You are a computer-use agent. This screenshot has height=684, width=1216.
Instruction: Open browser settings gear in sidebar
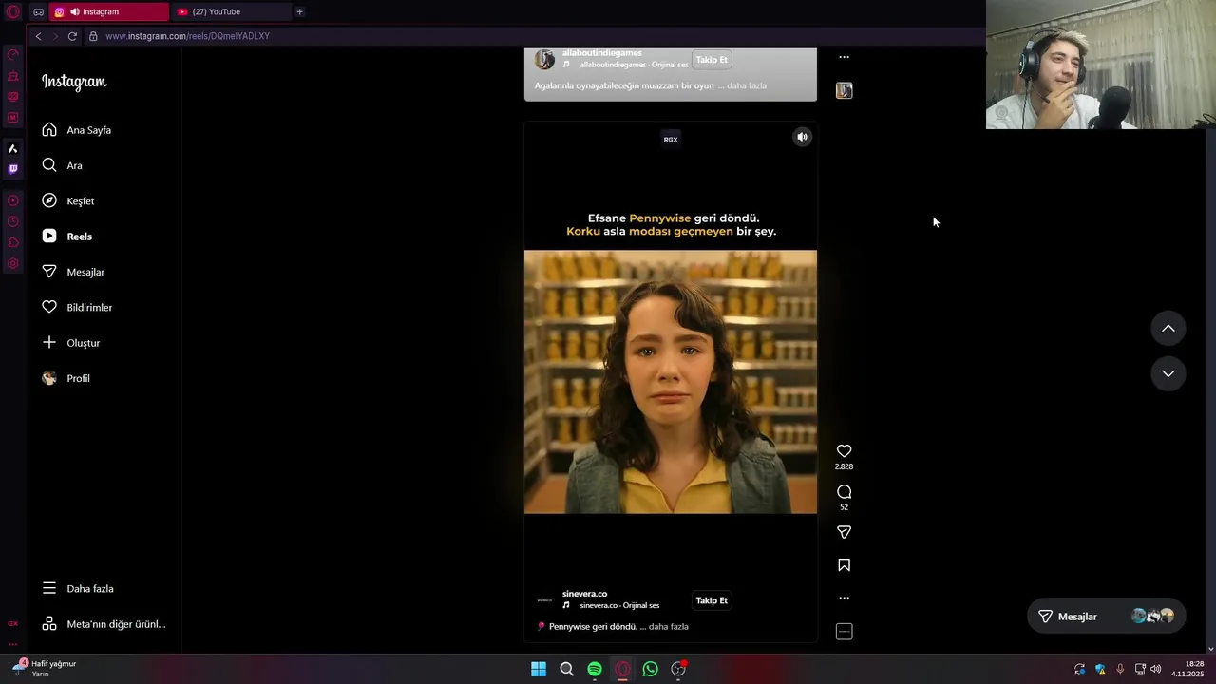tap(13, 263)
